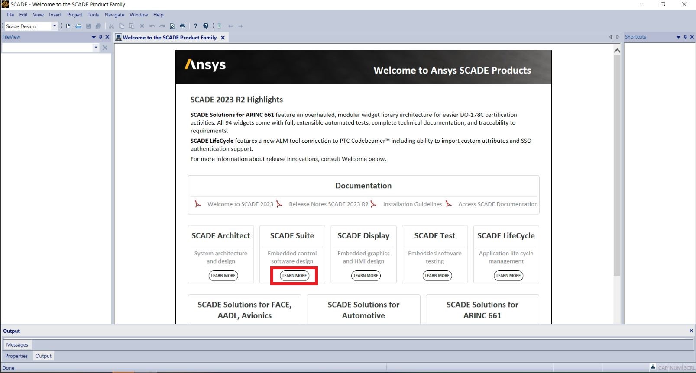Open the Tools menu

93,15
